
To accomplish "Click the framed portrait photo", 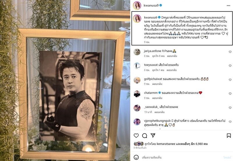I will pyautogui.click(x=70, y=96).
